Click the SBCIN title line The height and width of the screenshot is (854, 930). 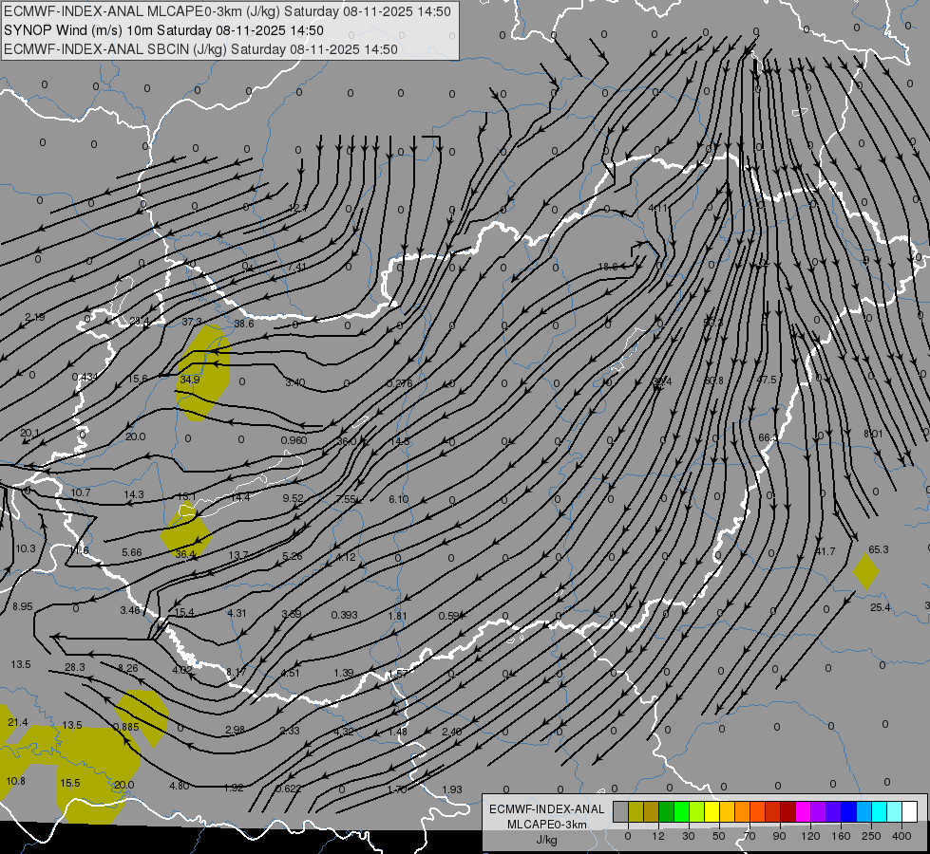[200, 49]
